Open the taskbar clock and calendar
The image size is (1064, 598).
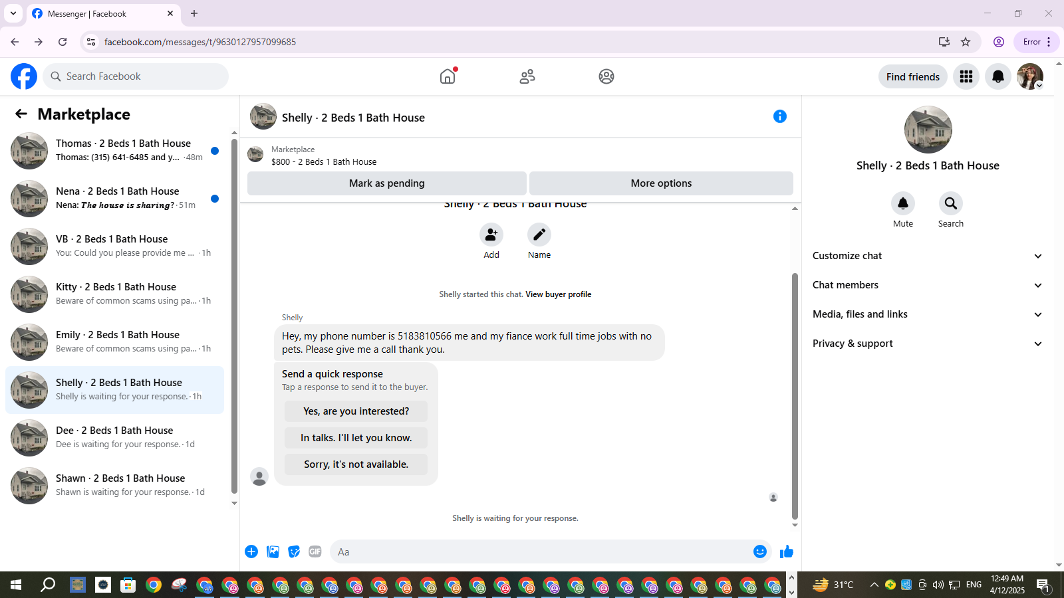tap(1007, 585)
